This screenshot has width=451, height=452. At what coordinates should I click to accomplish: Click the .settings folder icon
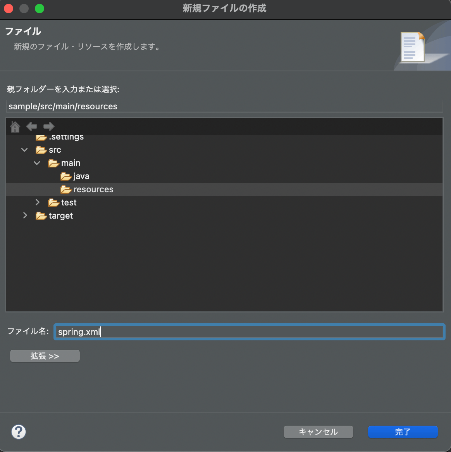[41, 137]
